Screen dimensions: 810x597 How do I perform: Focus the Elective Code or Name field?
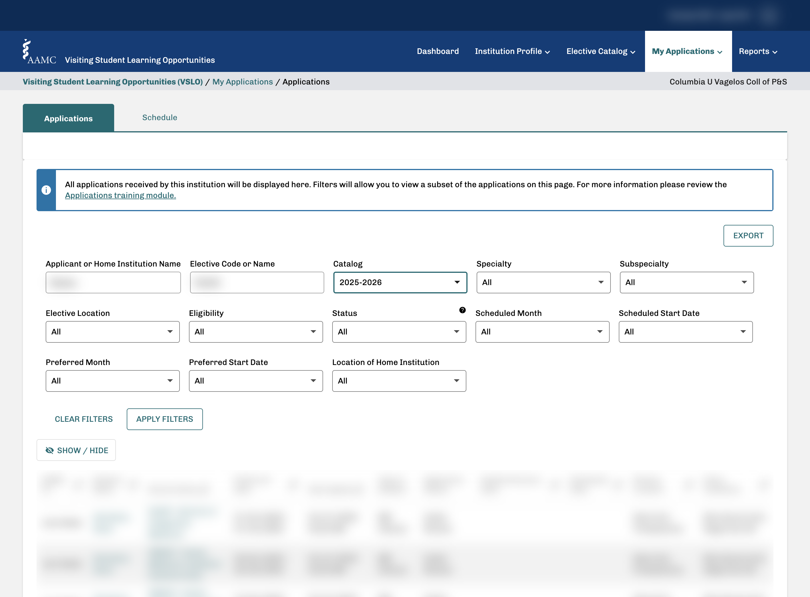(x=257, y=283)
